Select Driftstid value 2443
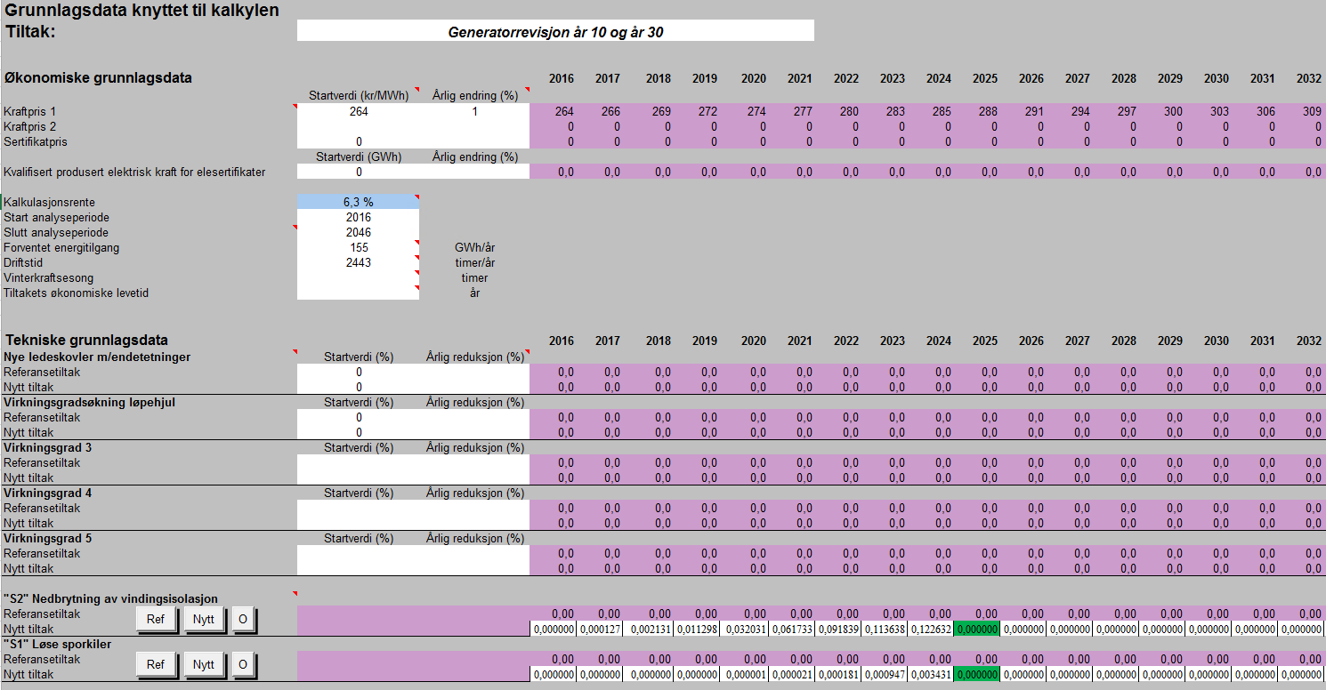1326x690 pixels. pyautogui.click(x=359, y=262)
